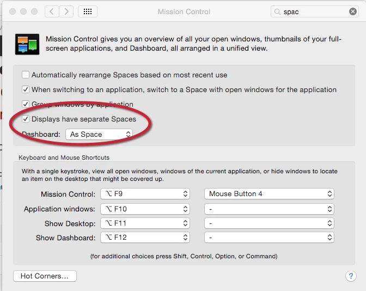This screenshot has height=291, width=366.
Task: Click the Mission Control window title
Action: coord(184,11)
